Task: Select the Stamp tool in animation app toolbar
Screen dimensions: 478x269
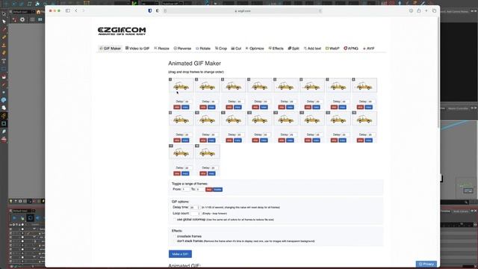Action: click(4, 45)
